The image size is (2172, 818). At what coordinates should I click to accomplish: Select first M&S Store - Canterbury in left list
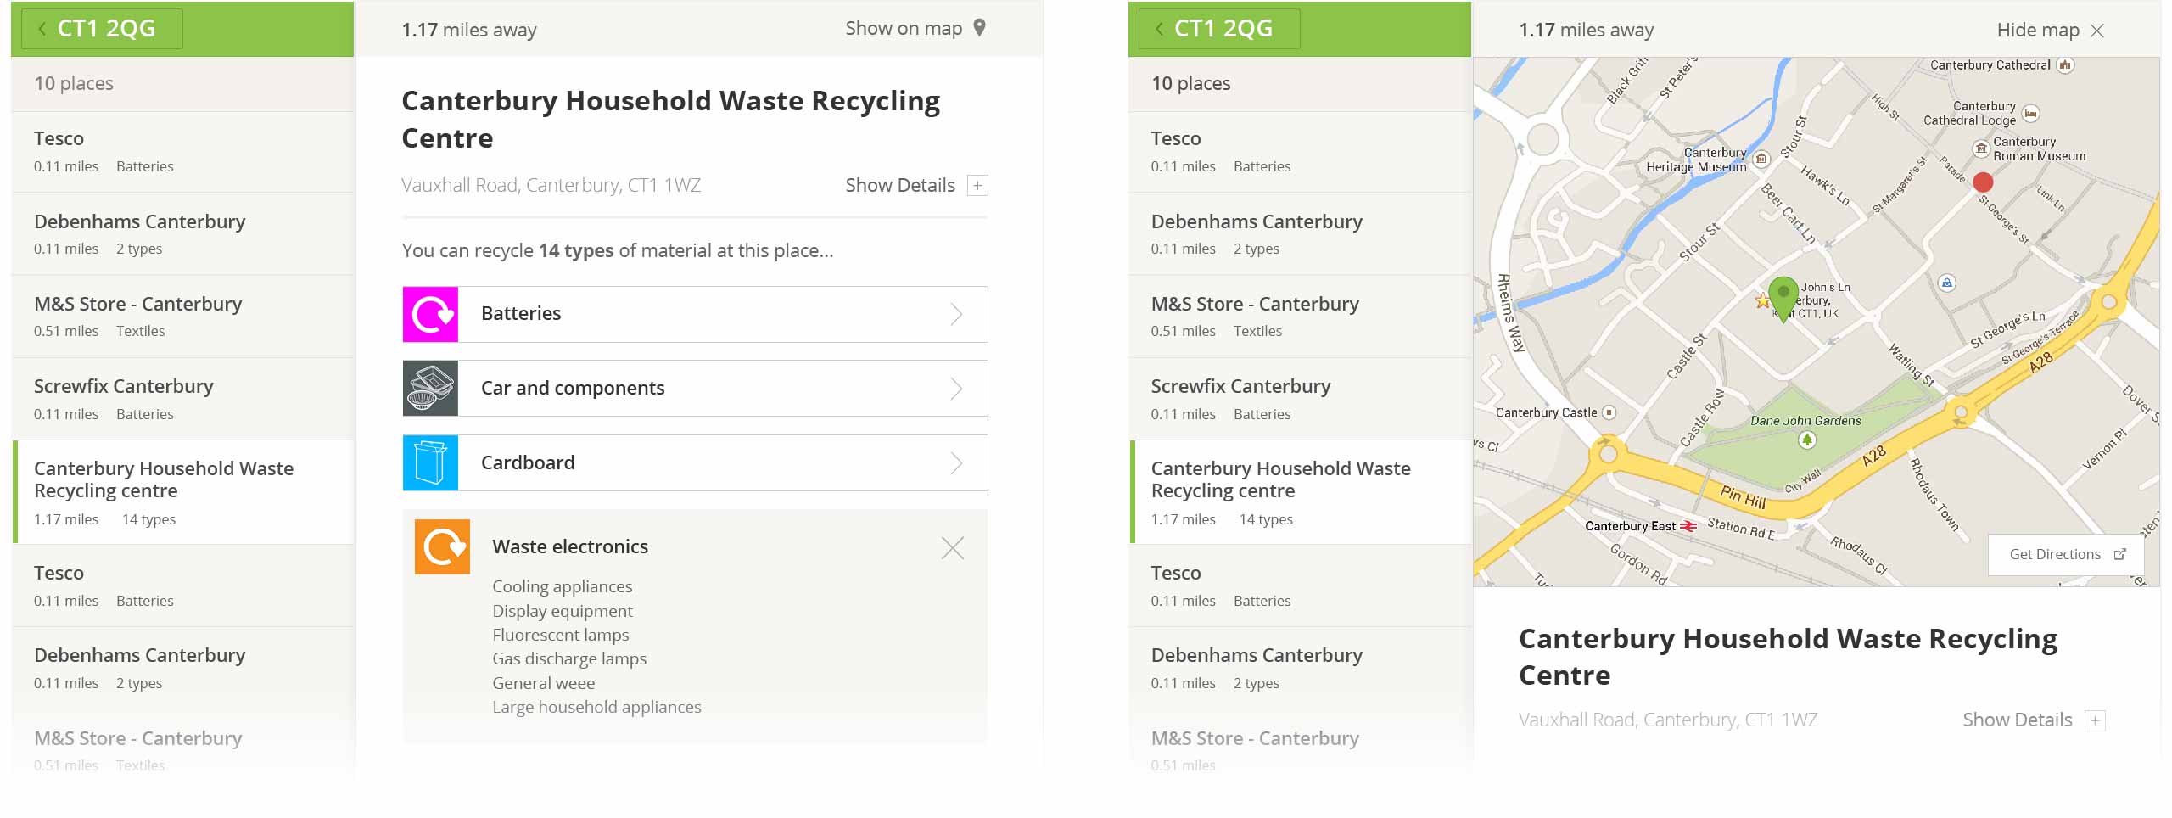click(x=183, y=316)
